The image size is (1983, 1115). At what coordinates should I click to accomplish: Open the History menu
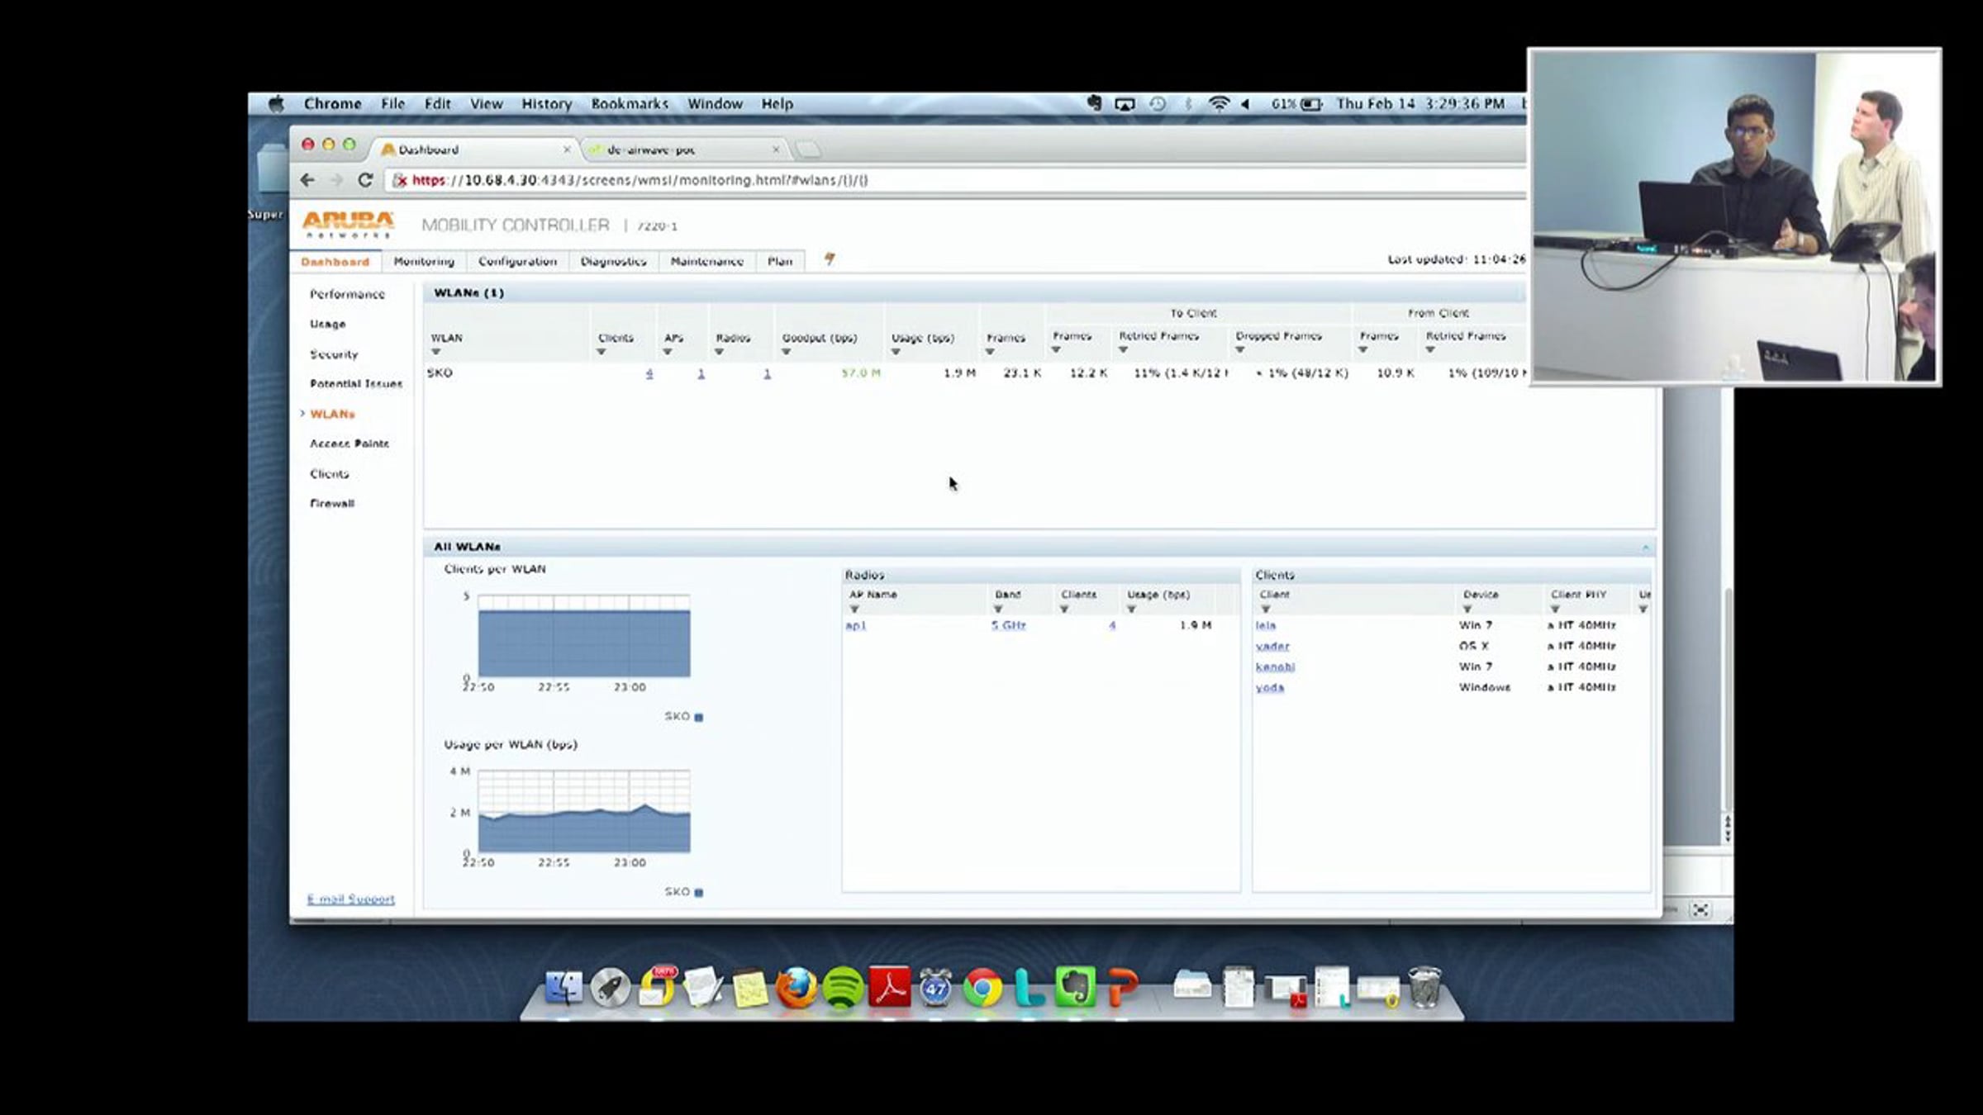coord(547,104)
